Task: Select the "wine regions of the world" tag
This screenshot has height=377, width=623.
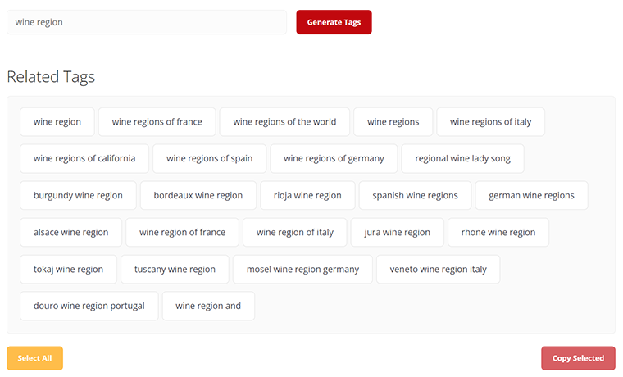Action: tap(284, 122)
